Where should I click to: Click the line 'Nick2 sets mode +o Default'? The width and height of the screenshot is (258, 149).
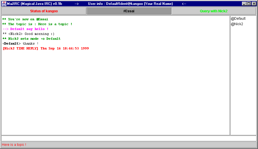[x=32, y=39]
